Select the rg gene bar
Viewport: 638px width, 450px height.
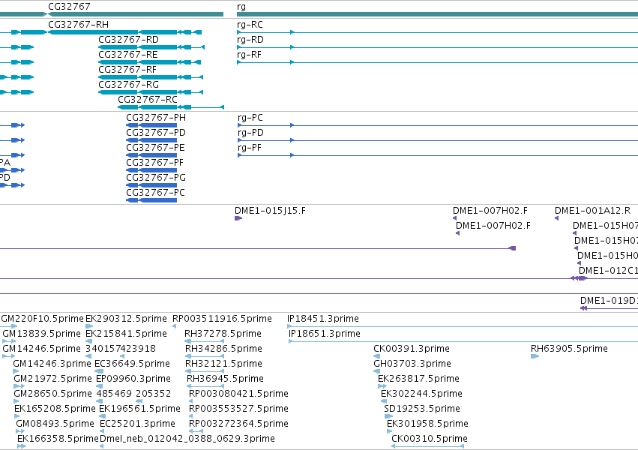tap(437, 14)
